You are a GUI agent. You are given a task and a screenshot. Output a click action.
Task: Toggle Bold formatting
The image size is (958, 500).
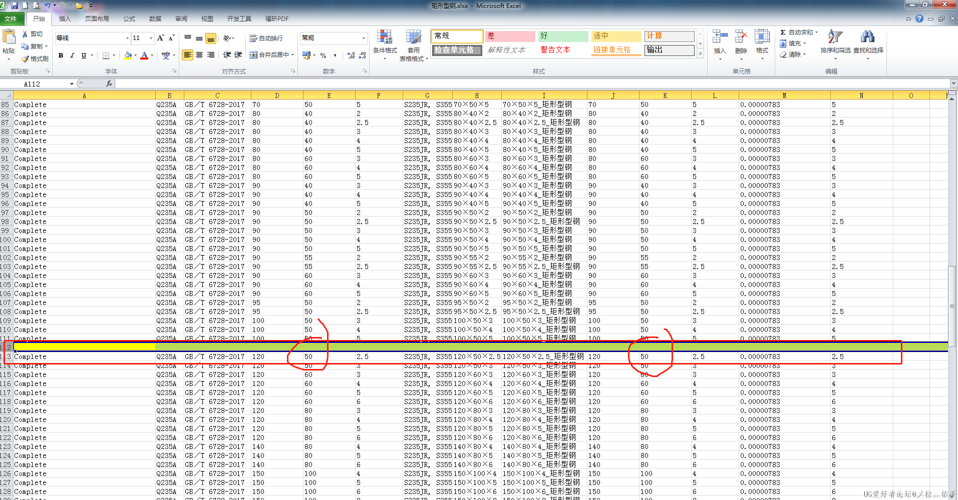click(x=61, y=55)
